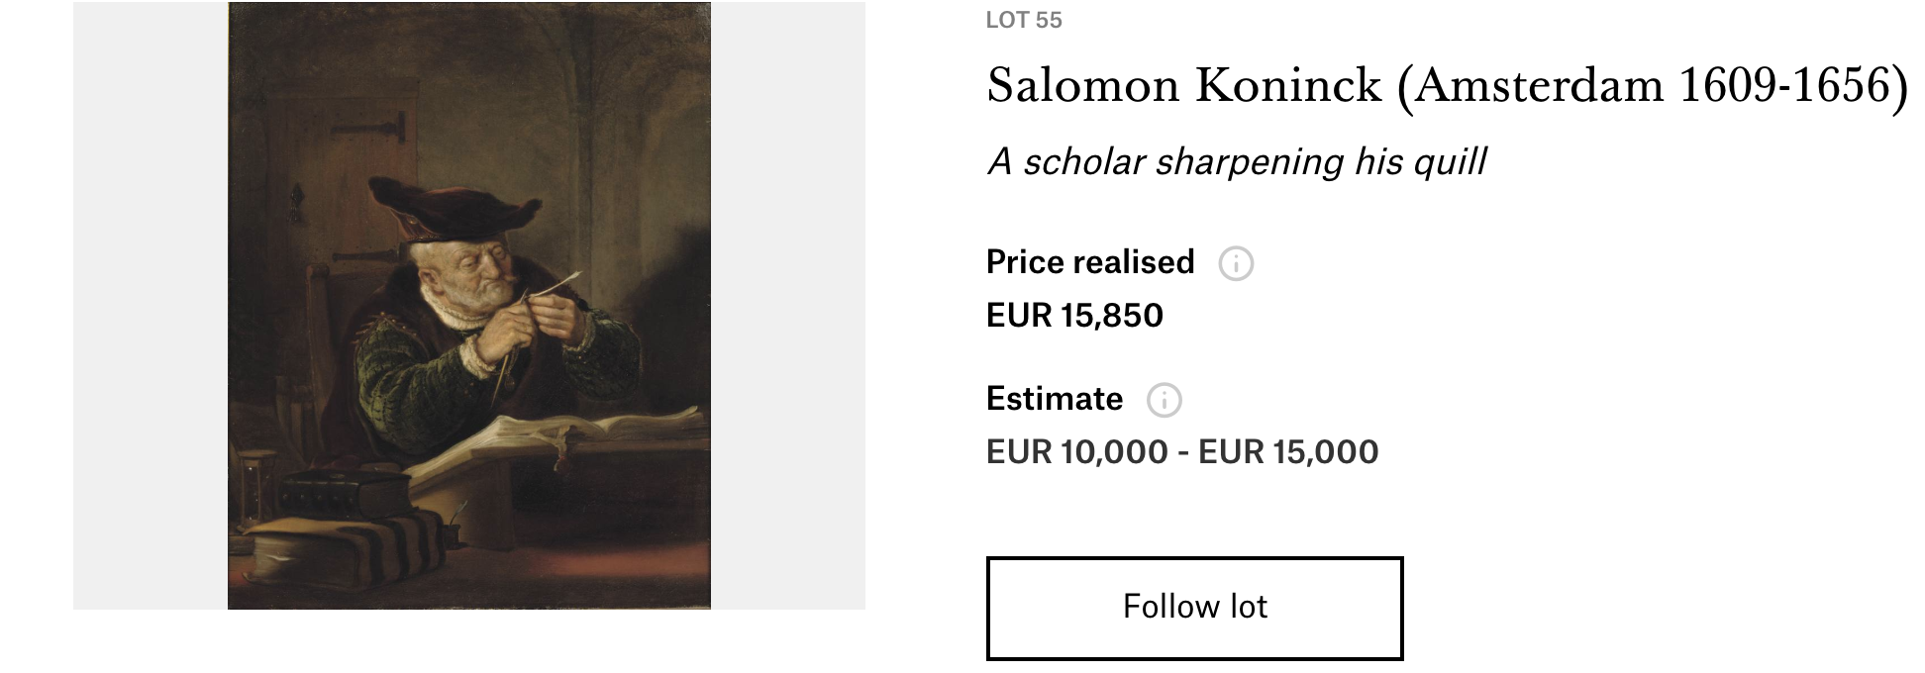Image resolution: width=1925 pixels, height=673 pixels.
Task: Click the EUR 15,850 realised price
Action: 1074,316
